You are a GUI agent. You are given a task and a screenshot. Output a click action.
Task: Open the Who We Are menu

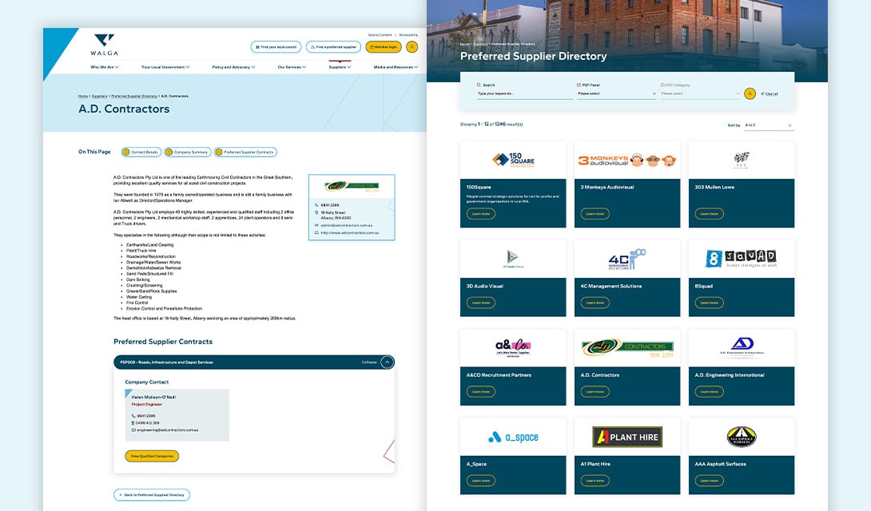[105, 67]
